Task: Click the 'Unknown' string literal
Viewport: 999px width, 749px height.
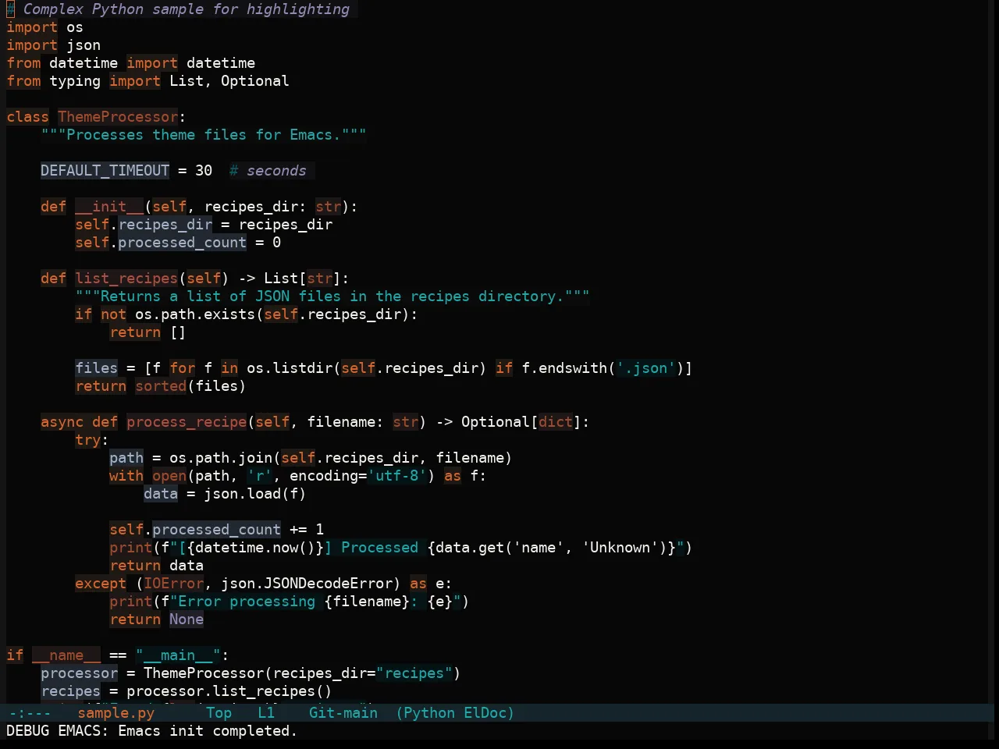Action: 620,548
